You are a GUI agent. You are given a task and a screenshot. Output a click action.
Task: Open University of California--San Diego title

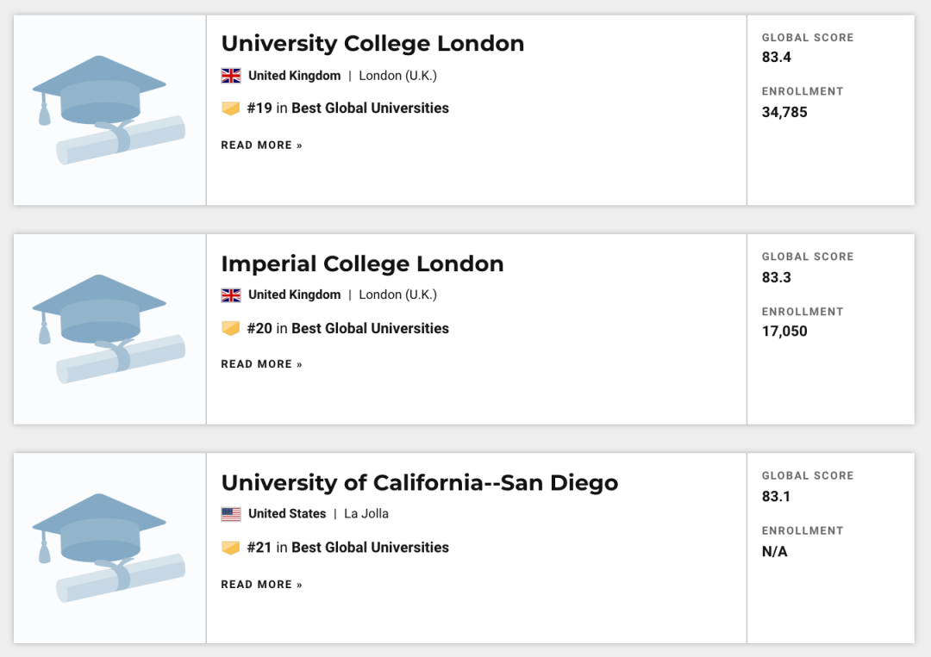[x=420, y=483]
